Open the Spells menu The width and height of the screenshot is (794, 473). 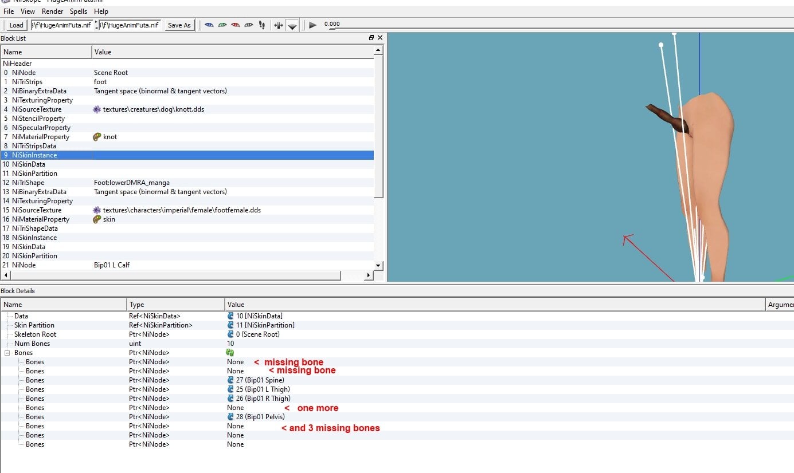(x=79, y=11)
